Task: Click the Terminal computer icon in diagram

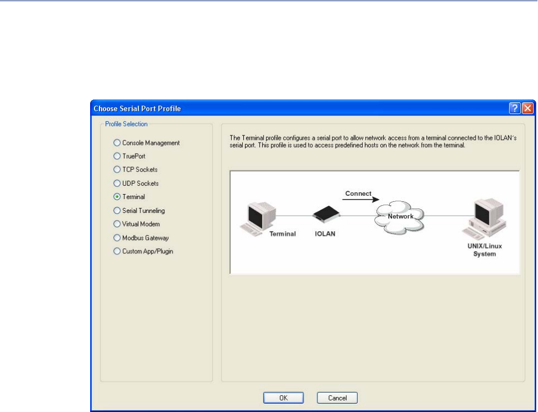Action: tap(258, 218)
